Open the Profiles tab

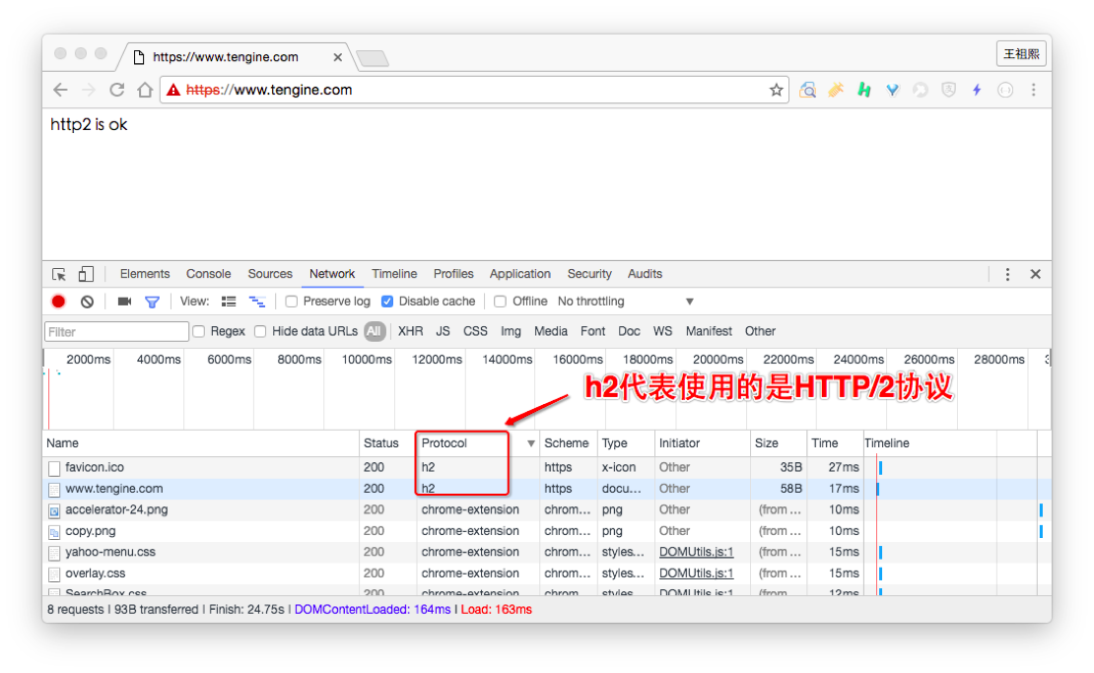[x=453, y=274]
